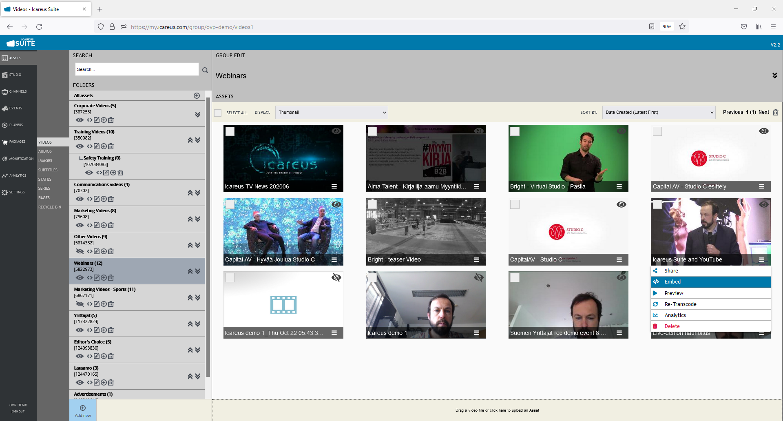Open the Sort By date created dropdown
783x421 pixels.
(659, 113)
